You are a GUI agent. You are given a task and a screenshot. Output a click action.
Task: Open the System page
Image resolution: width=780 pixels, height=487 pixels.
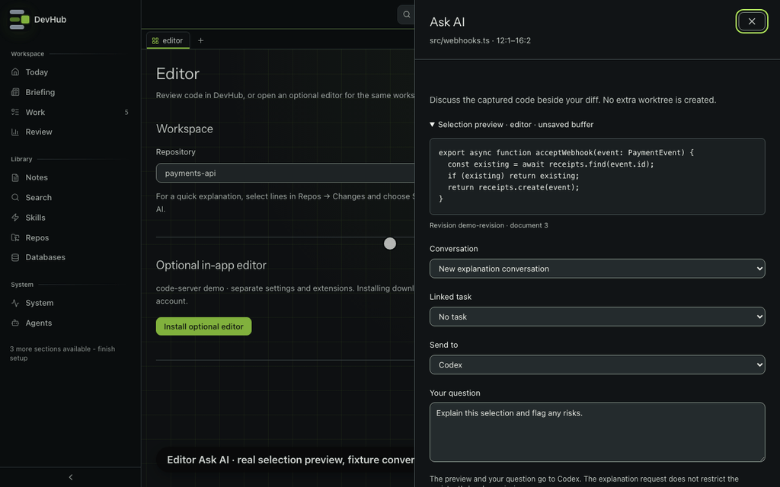click(40, 303)
